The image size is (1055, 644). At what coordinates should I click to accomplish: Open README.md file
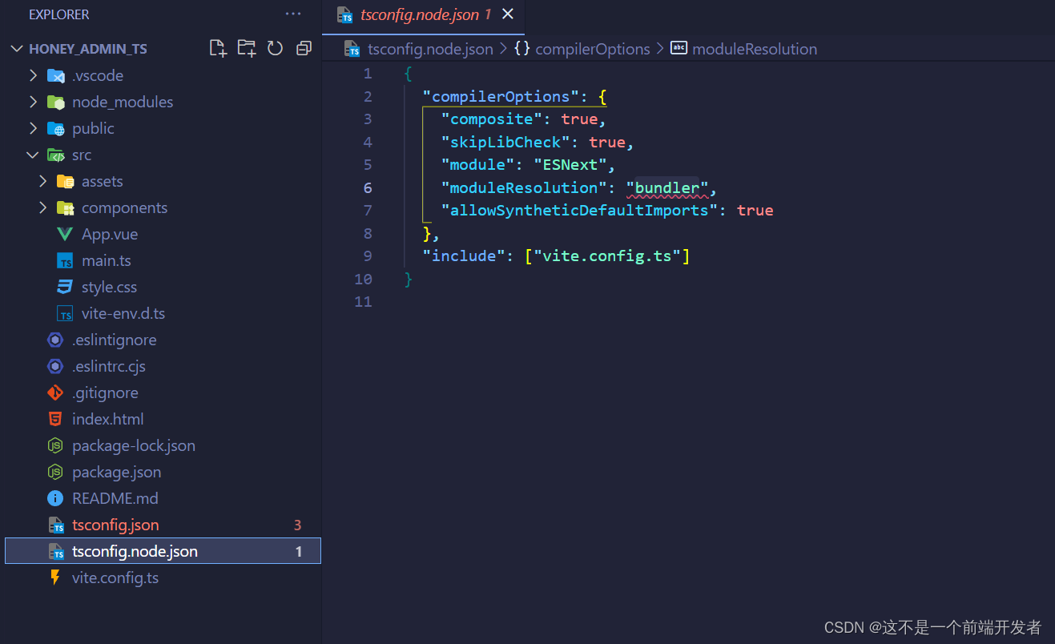tap(115, 498)
